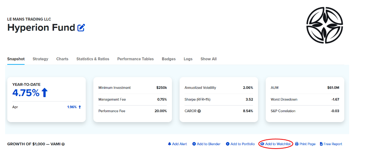Click the Add to Portfolio link text
366x153 pixels.
[x=243, y=144]
